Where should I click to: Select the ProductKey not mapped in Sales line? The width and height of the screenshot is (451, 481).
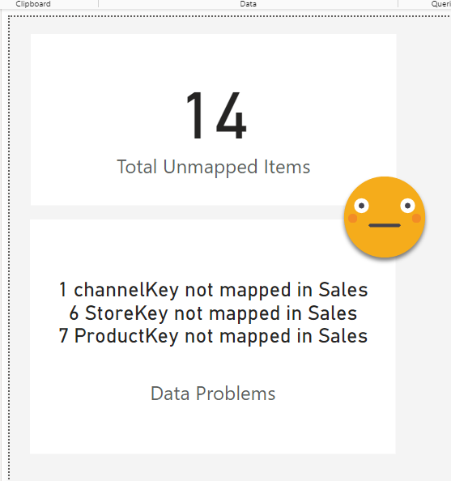[x=213, y=336]
